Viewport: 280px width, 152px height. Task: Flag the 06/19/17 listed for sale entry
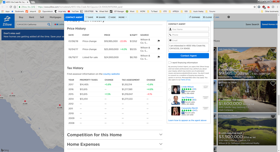coord(159,57)
